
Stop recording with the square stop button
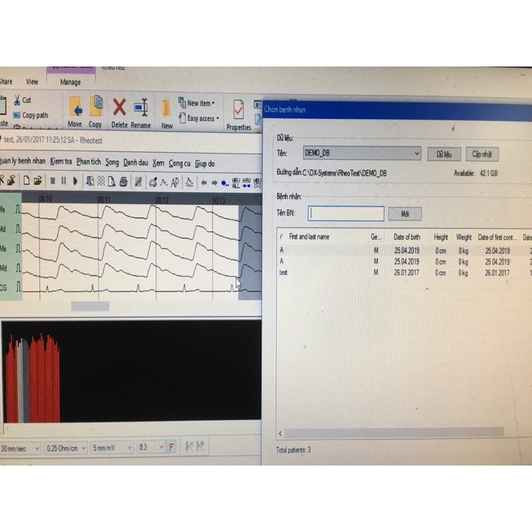tap(53, 181)
